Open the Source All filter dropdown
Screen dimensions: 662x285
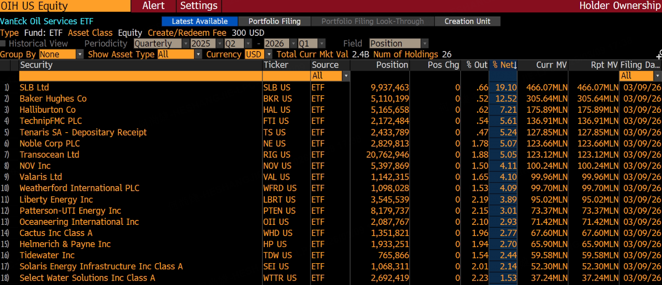point(346,76)
